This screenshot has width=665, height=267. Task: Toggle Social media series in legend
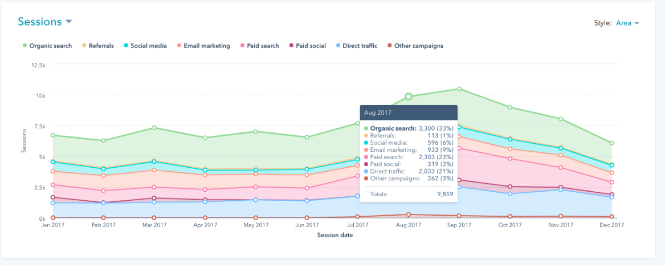(145, 46)
